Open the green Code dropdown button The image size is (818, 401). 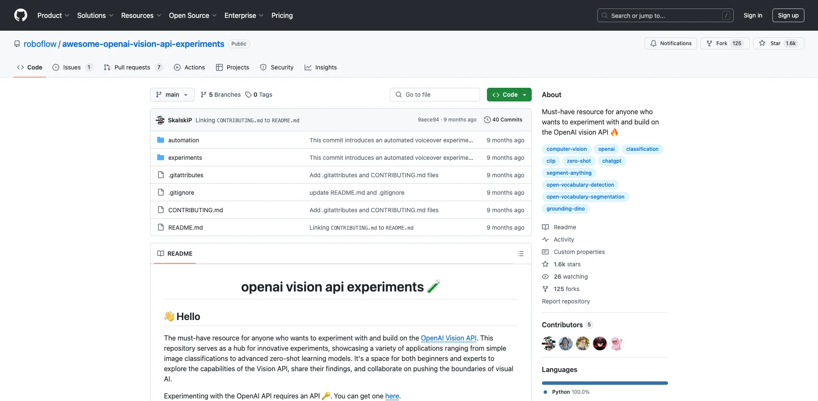point(509,95)
